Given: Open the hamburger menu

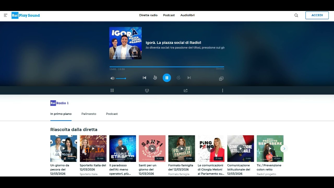Looking at the screenshot, I should (x=5, y=15).
